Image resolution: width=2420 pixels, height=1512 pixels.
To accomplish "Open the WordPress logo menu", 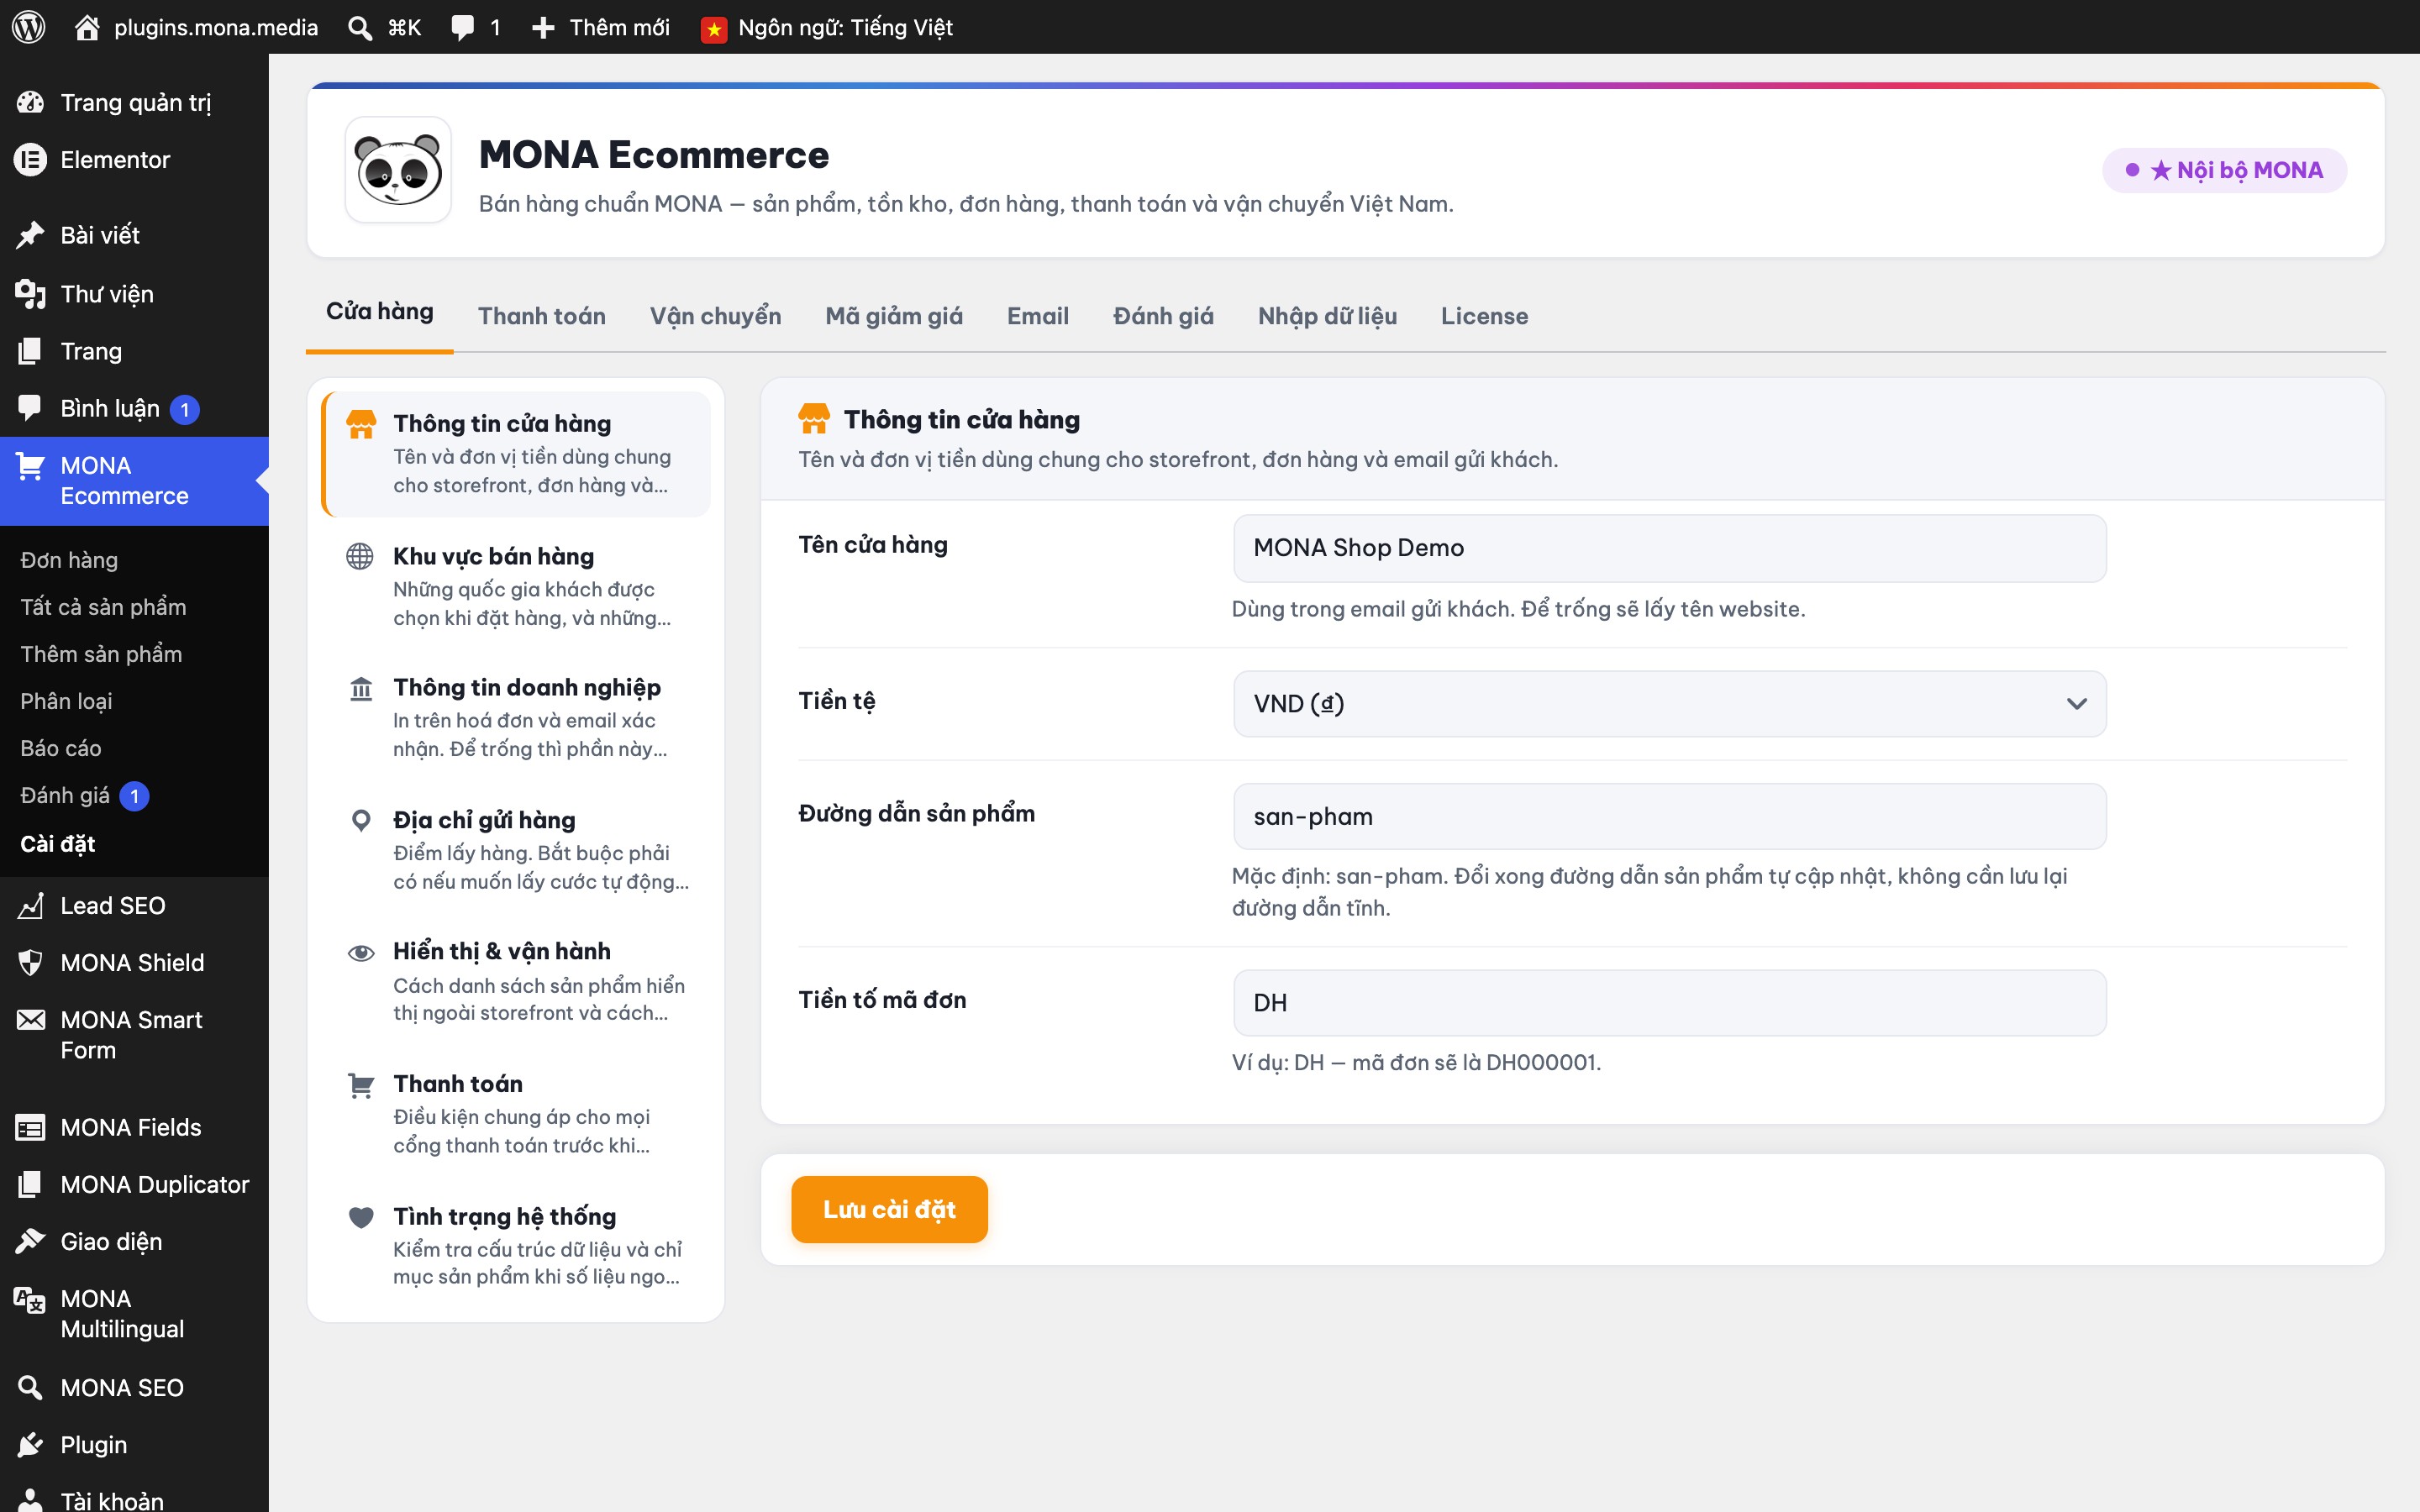I will [x=29, y=27].
